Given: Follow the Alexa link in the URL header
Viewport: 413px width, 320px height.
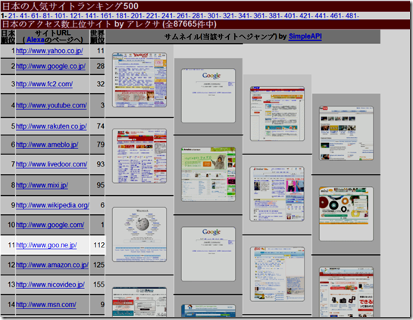Looking at the screenshot, I should [36, 40].
